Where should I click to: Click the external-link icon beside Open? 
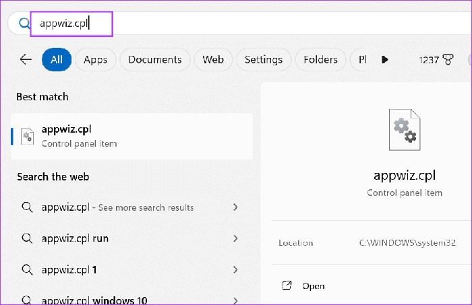coord(286,285)
